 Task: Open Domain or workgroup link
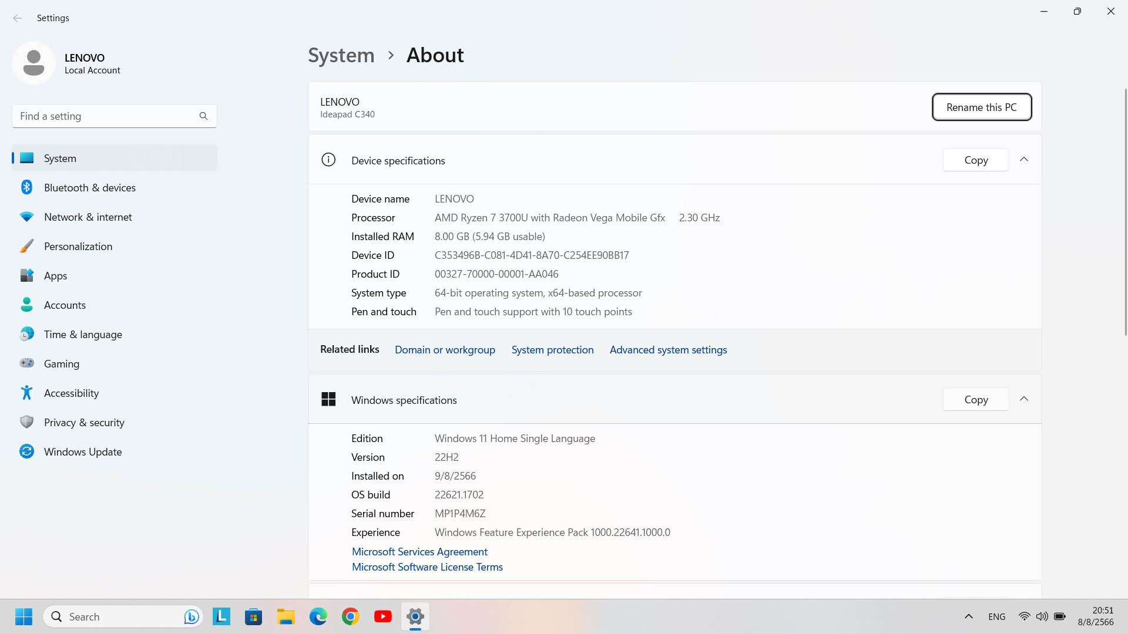pos(445,350)
